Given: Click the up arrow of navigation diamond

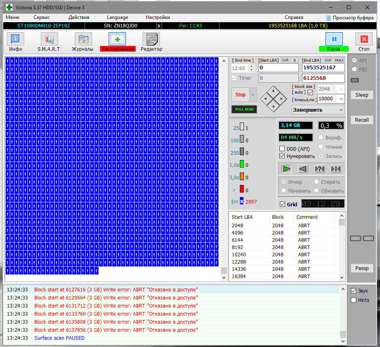Looking at the screenshot, I should click(273, 91).
